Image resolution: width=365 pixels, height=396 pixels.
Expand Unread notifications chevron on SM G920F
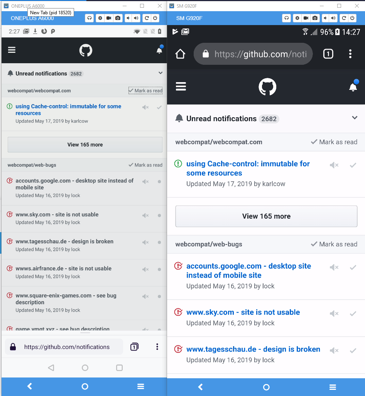tap(355, 118)
